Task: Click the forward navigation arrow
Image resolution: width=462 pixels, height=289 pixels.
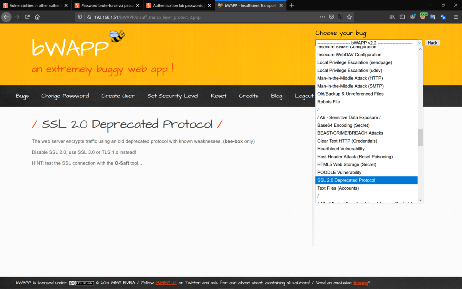Action: pos(17,17)
